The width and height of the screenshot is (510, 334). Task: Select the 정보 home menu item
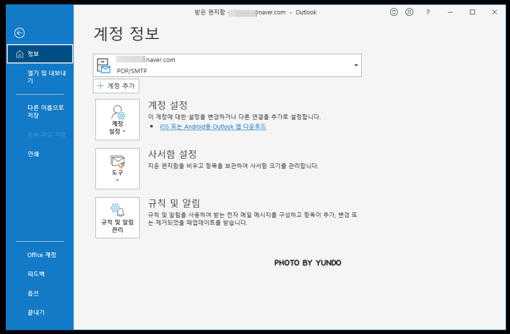40,54
